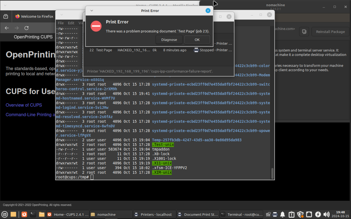
Task: Click the Diagnose button in Print Error dialog
Action: click(169, 39)
